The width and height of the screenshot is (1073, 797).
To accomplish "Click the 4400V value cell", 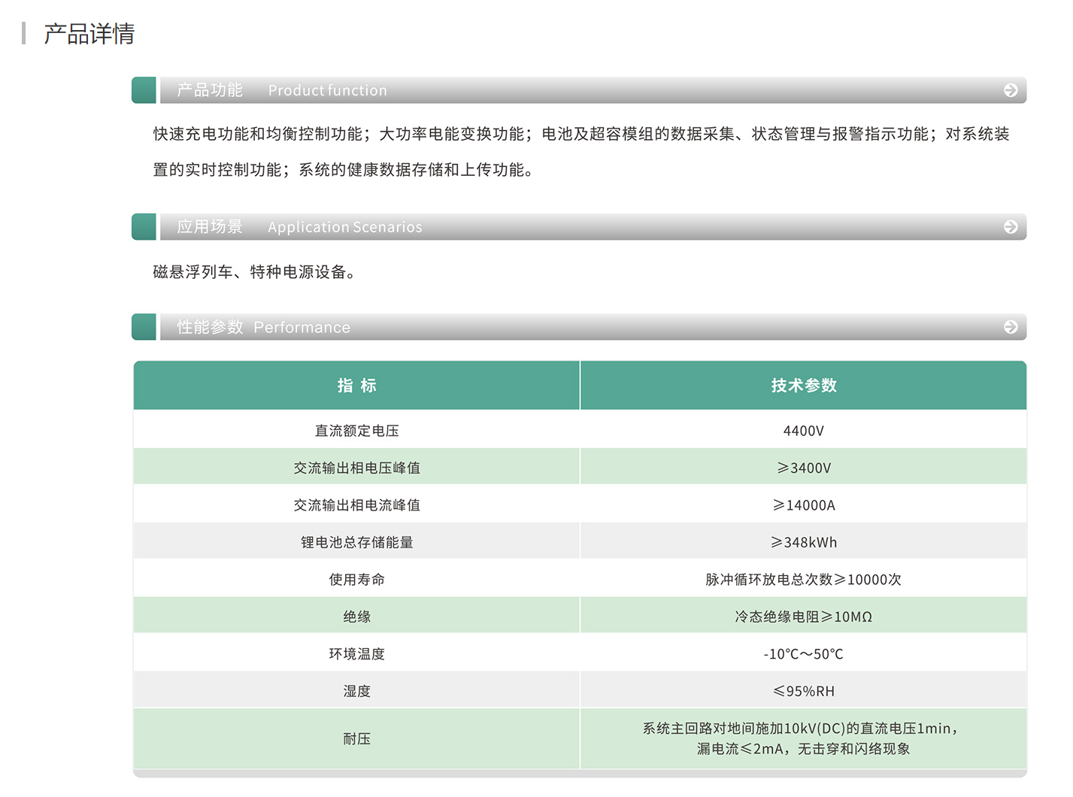I will (x=804, y=431).
